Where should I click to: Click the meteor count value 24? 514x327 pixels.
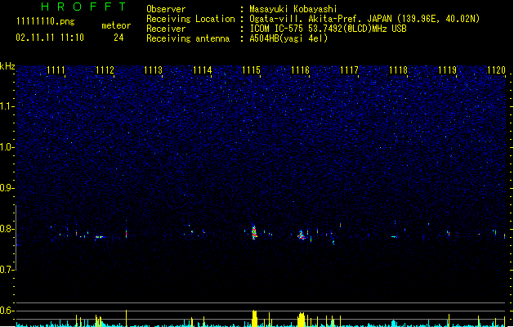click(118, 38)
